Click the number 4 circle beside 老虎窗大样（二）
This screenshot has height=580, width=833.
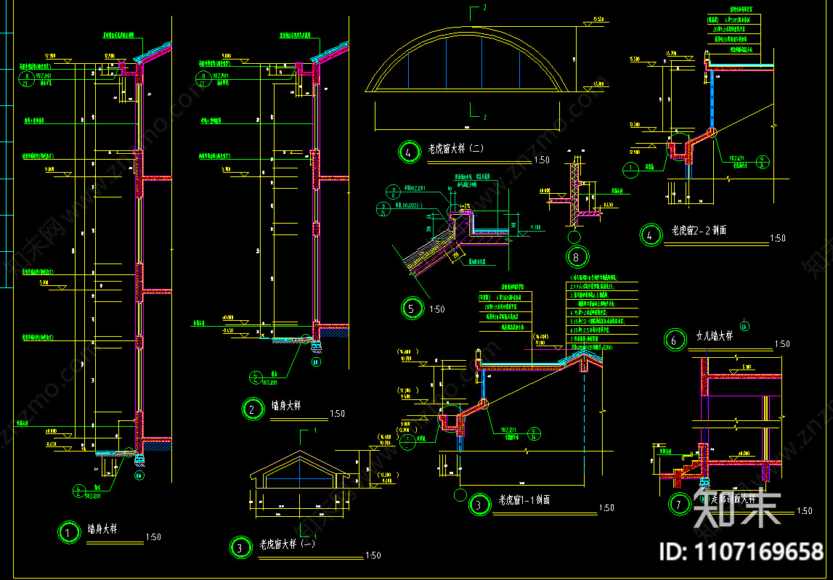408,153
